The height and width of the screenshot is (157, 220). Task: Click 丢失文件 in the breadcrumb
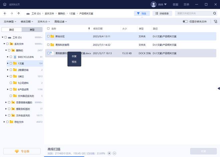[x=49, y=14]
